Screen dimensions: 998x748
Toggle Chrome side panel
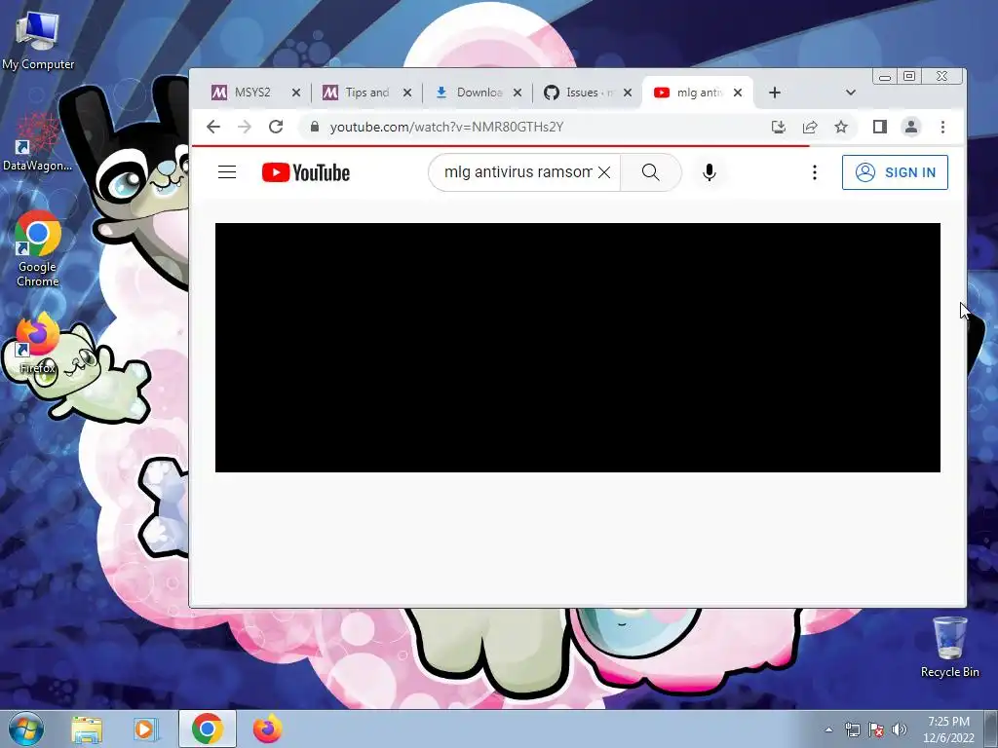[x=880, y=127]
